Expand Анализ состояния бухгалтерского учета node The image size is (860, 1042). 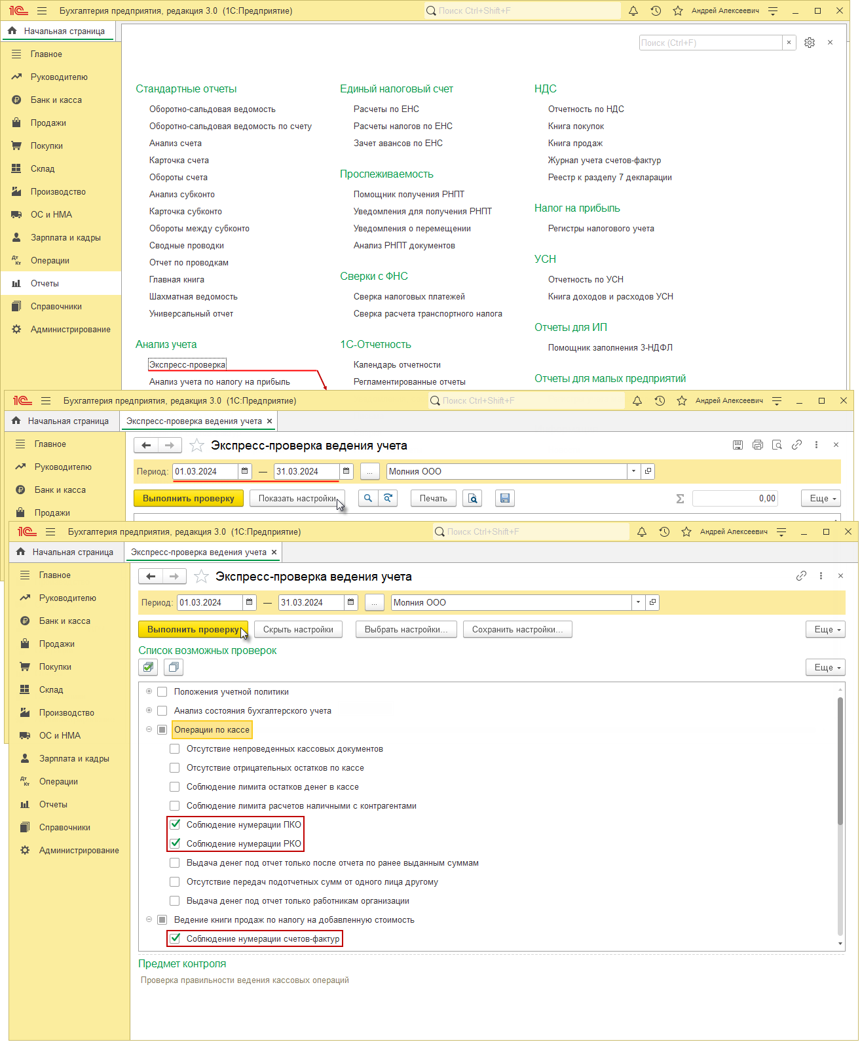[x=149, y=710]
